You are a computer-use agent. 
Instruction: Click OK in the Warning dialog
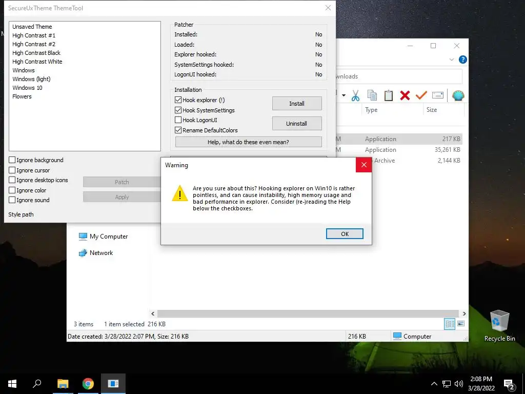[x=345, y=234]
